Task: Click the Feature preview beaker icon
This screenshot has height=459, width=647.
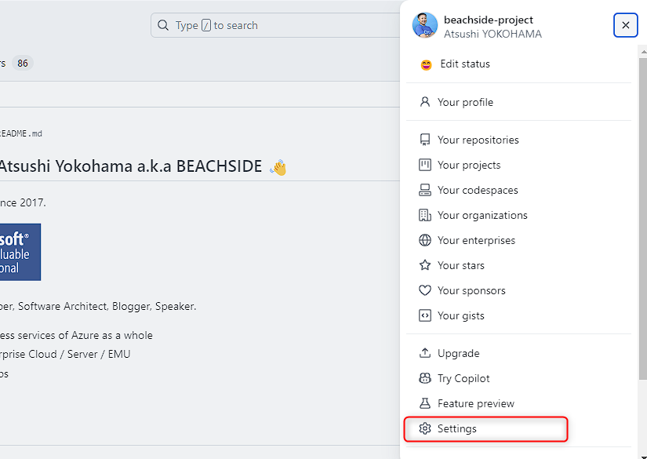Action: click(424, 403)
